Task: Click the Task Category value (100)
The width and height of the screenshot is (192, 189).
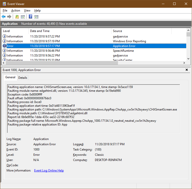Action: tap(98, 149)
